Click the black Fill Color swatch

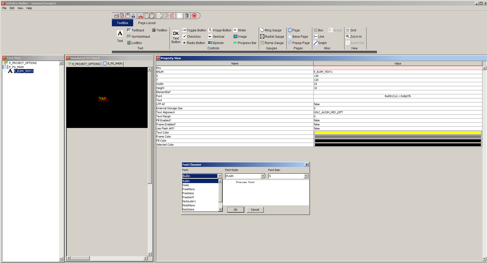click(398, 141)
